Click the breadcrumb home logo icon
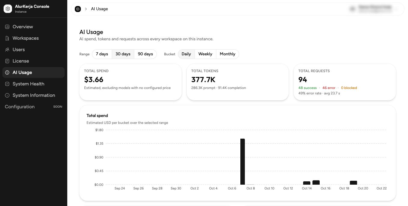Screen dimensions: 408x206 coord(78,9)
